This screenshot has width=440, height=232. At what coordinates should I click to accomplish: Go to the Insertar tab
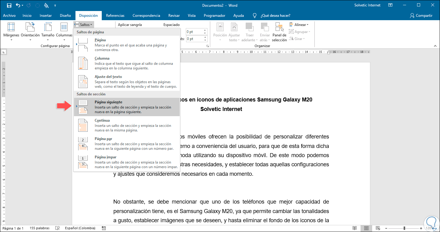click(x=46, y=16)
